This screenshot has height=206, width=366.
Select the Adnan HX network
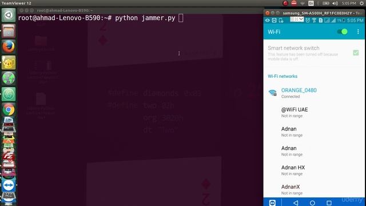(x=314, y=171)
